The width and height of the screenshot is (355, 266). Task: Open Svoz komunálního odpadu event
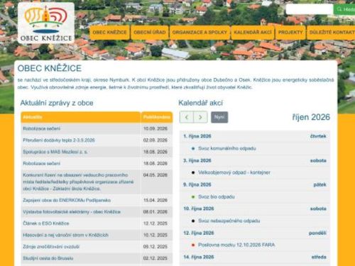point(227,148)
